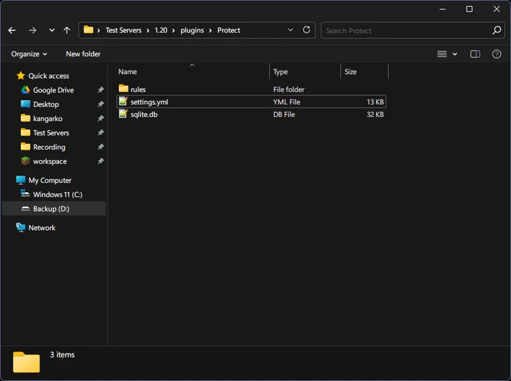The width and height of the screenshot is (511, 381).
Task: Click the rules folder icon
Action: (x=124, y=88)
